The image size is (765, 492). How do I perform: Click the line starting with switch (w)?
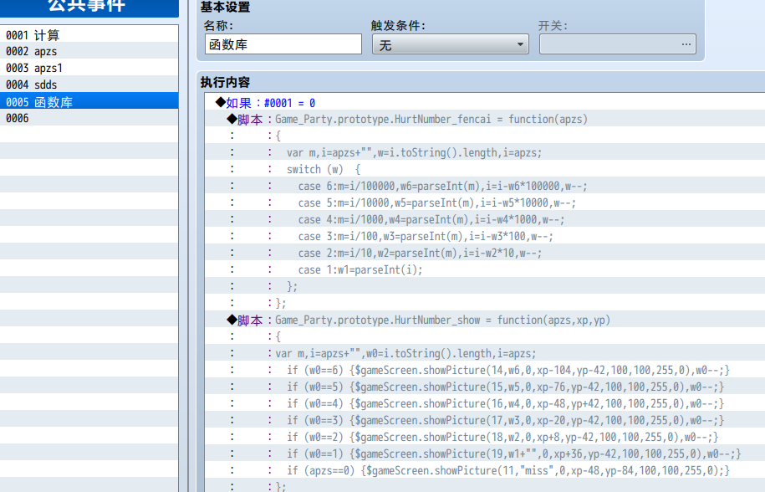point(485,169)
